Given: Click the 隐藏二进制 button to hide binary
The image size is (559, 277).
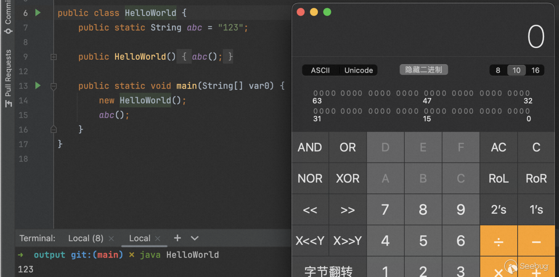Looking at the screenshot, I should 424,70.
